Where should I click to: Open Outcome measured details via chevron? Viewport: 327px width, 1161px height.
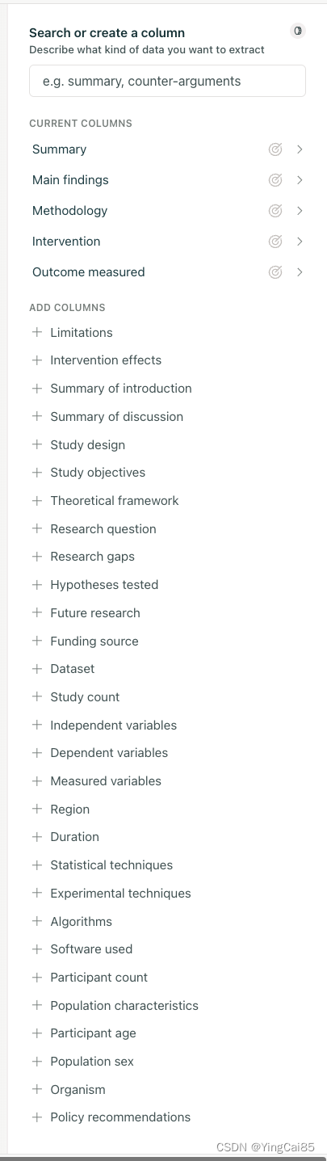[x=300, y=272]
